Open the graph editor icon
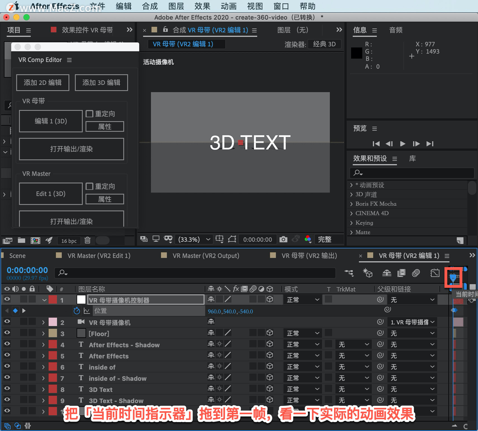 coord(435,273)
